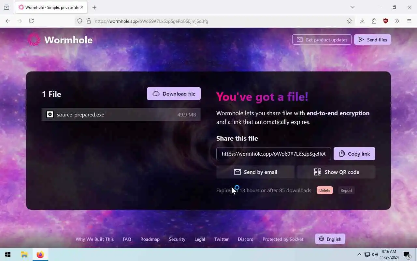Show more toolbar tools via double chevron
This screenshot has width=417, height=261.
click(397, 21)
